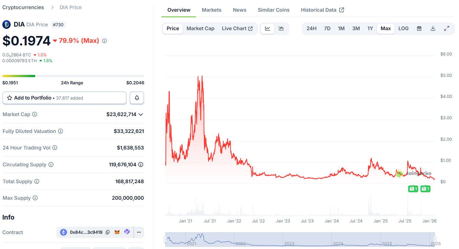Image resolution: width=459 pixels, height=249 pixels.
Task: Select the 1Y time range
Action: coord(370,29)
